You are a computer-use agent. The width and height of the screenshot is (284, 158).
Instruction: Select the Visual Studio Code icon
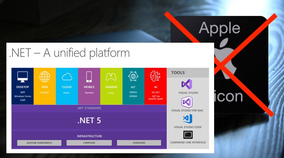point(188,119)
